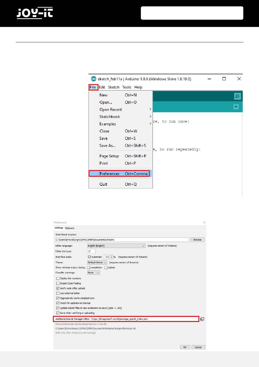The height and width of the screenshot is (367, 259).
Task: Switch to the Network tab
Action: [70, 228]
